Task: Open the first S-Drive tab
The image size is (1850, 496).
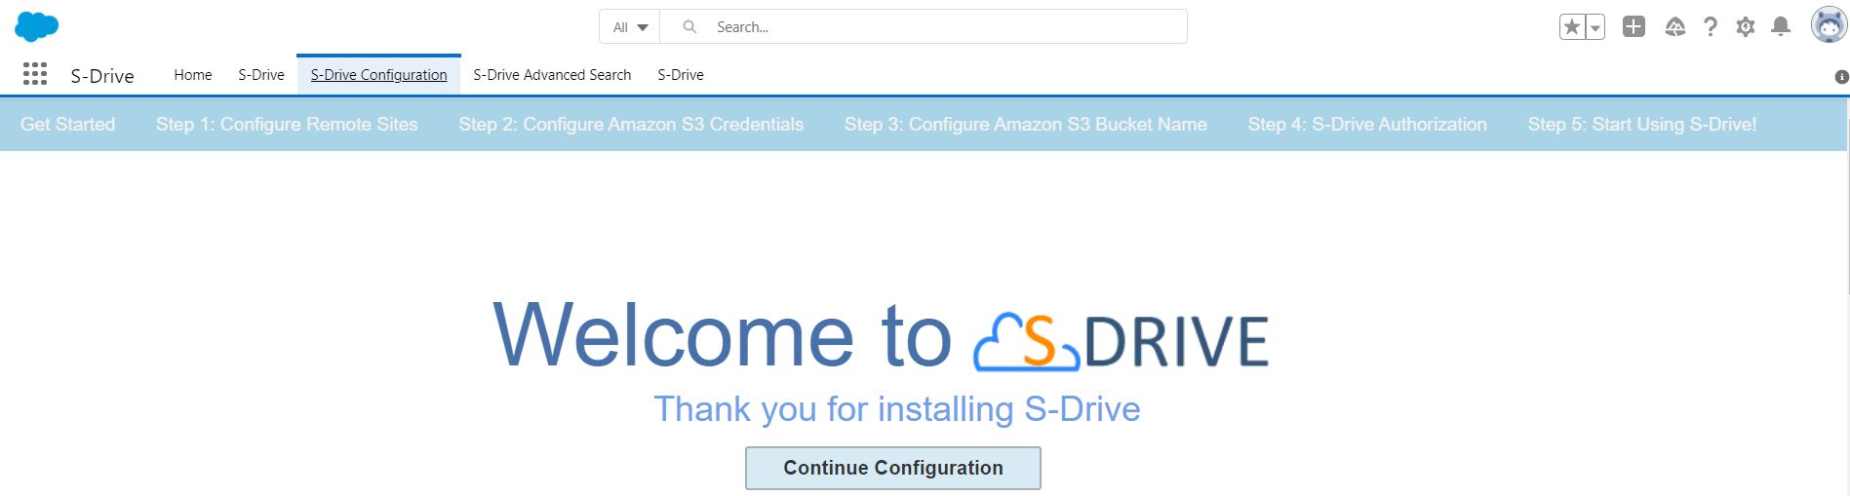Action: click(x=261, y=74)
